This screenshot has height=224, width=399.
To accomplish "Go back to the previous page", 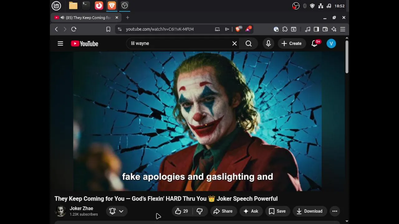I will click(56, 29).
